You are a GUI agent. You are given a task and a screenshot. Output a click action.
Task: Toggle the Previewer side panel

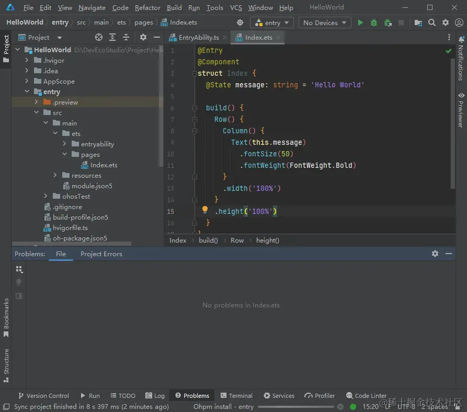(x=461, y=110)
